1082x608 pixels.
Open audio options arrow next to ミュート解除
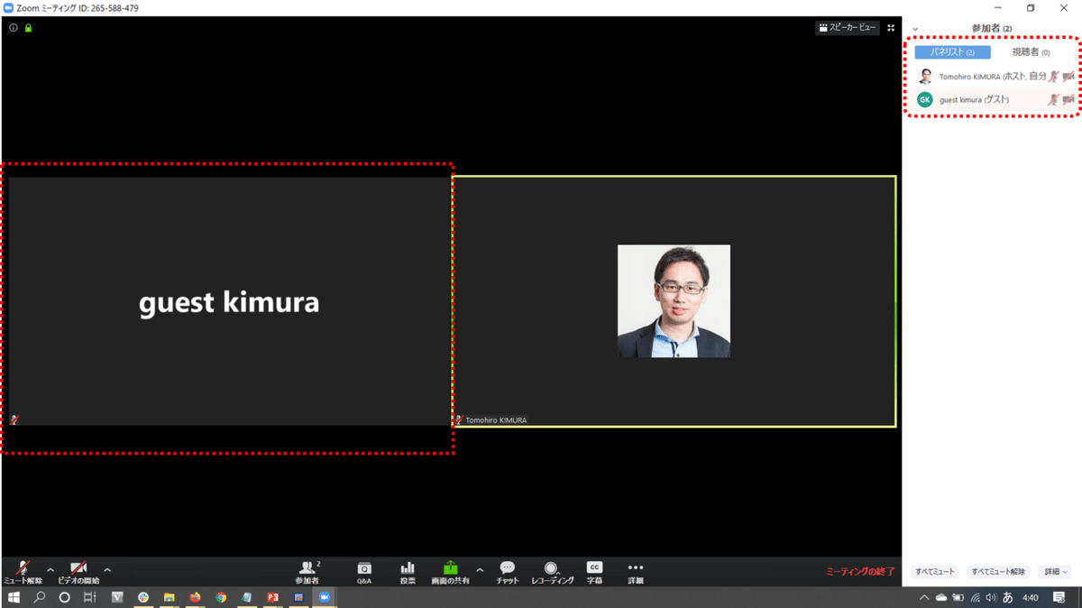[x=50, y=570]
